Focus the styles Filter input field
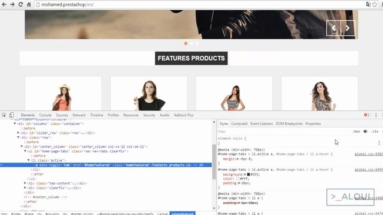Viewport: 383px width, 215px height. [x=283, y=131]
